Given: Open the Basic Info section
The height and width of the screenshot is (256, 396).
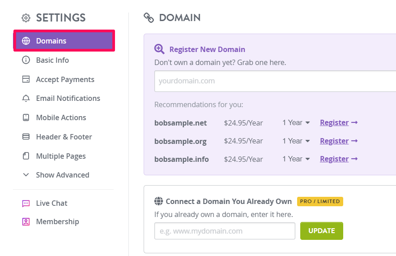Looking at the screenshot, I should point(52,60).
